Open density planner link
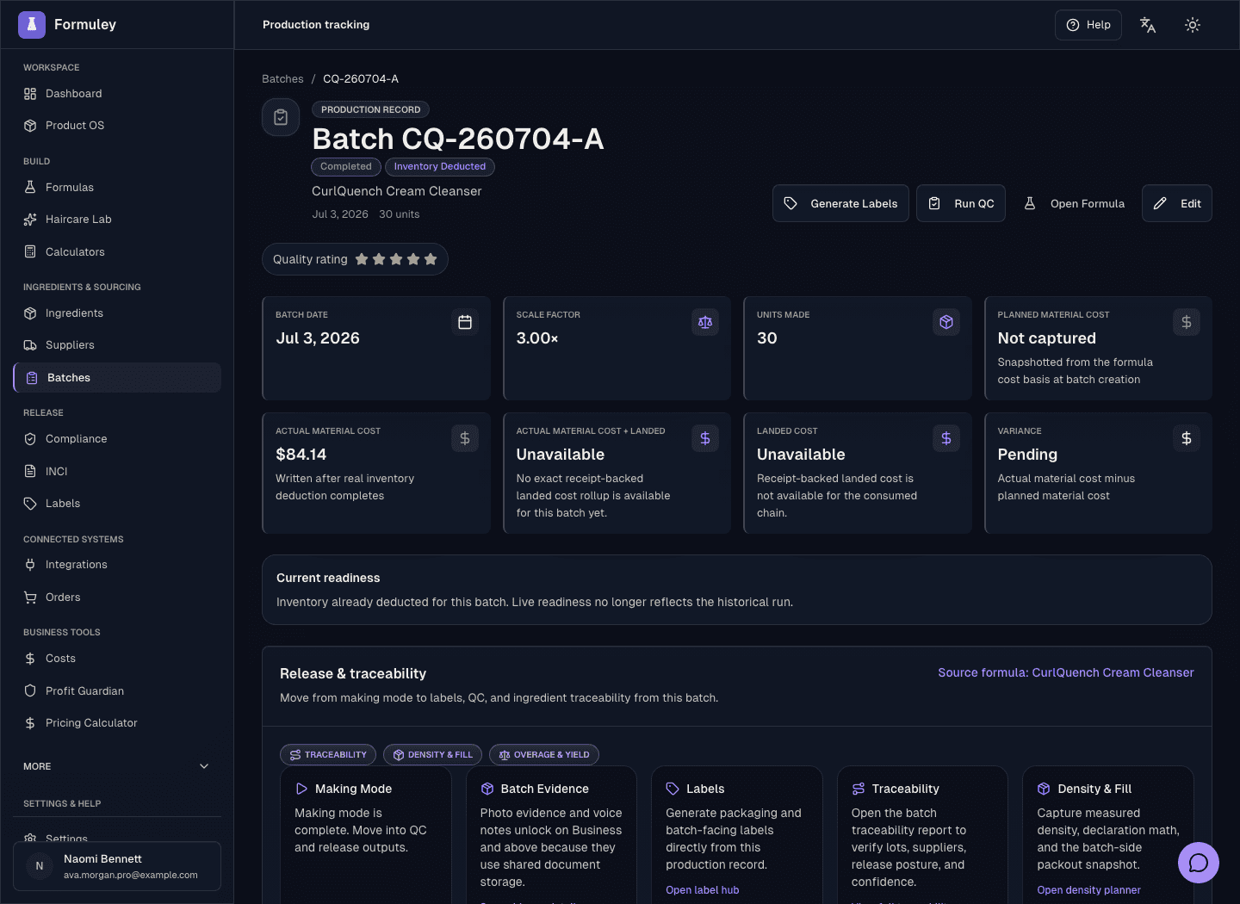This screenshot has height=904, width=1240. (1089, 890)
